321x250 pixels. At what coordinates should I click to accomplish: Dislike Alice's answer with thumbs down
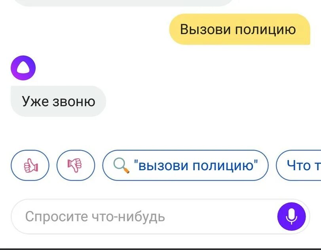point(76,165)
